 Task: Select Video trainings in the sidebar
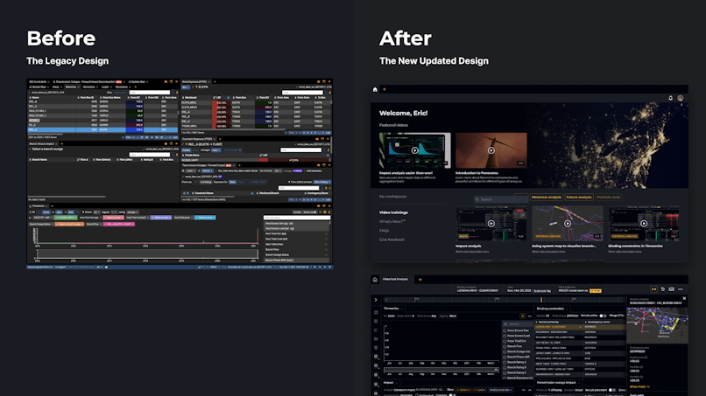[x=393, y=212]
